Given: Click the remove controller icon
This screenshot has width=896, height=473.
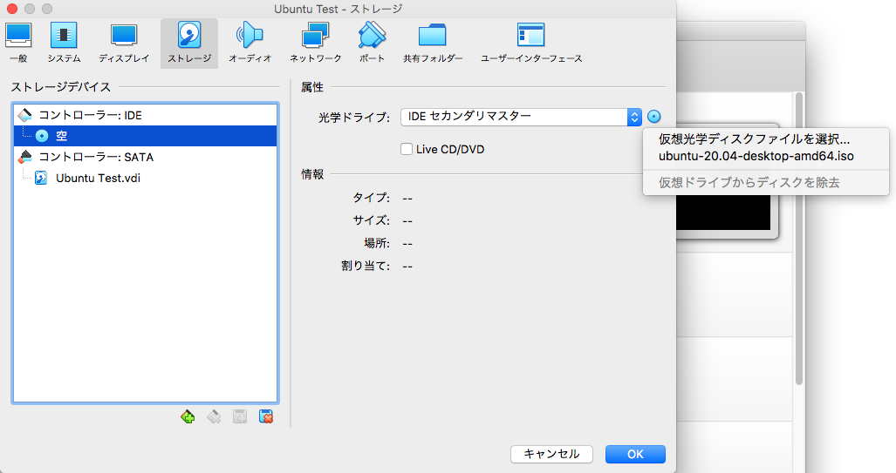Looking at the screenshot, I should pos(214,417).
